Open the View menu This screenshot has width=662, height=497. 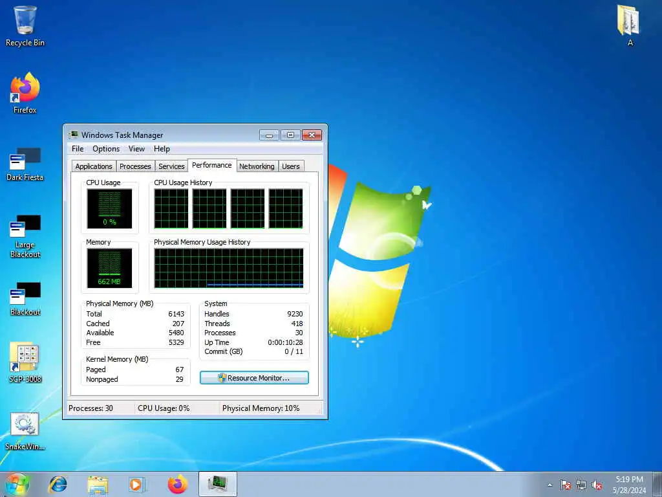(x=136, y=149)
